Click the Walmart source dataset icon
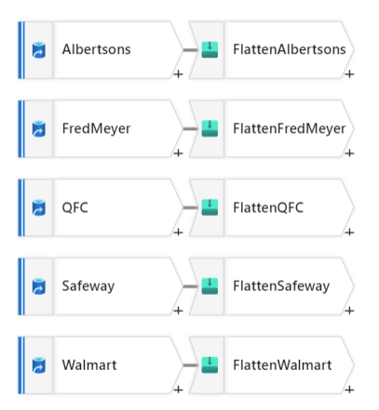 click(x=39, y=365)
